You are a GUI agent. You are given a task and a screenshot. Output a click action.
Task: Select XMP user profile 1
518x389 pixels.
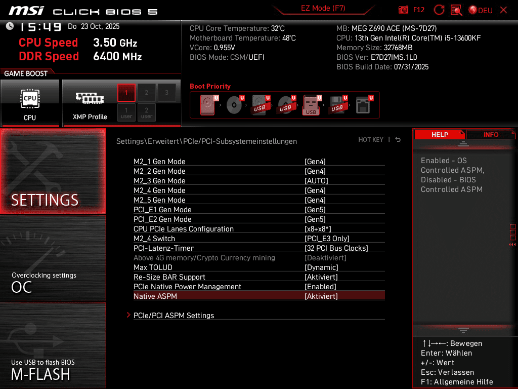(x=126, y=112)
